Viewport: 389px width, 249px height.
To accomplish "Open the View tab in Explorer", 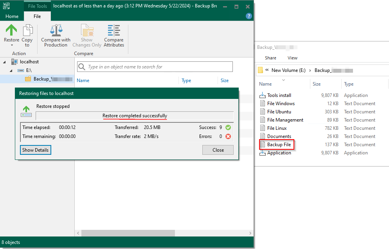I will coord(292,58).
